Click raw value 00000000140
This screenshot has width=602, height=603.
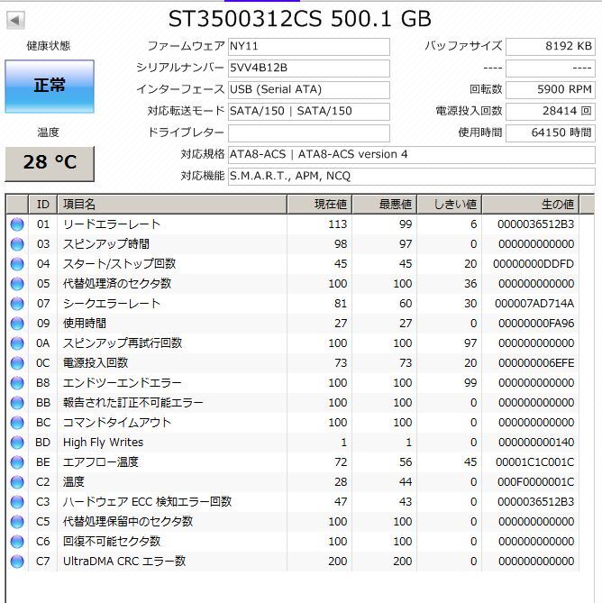pyautogui.click(x=536, y=443)
